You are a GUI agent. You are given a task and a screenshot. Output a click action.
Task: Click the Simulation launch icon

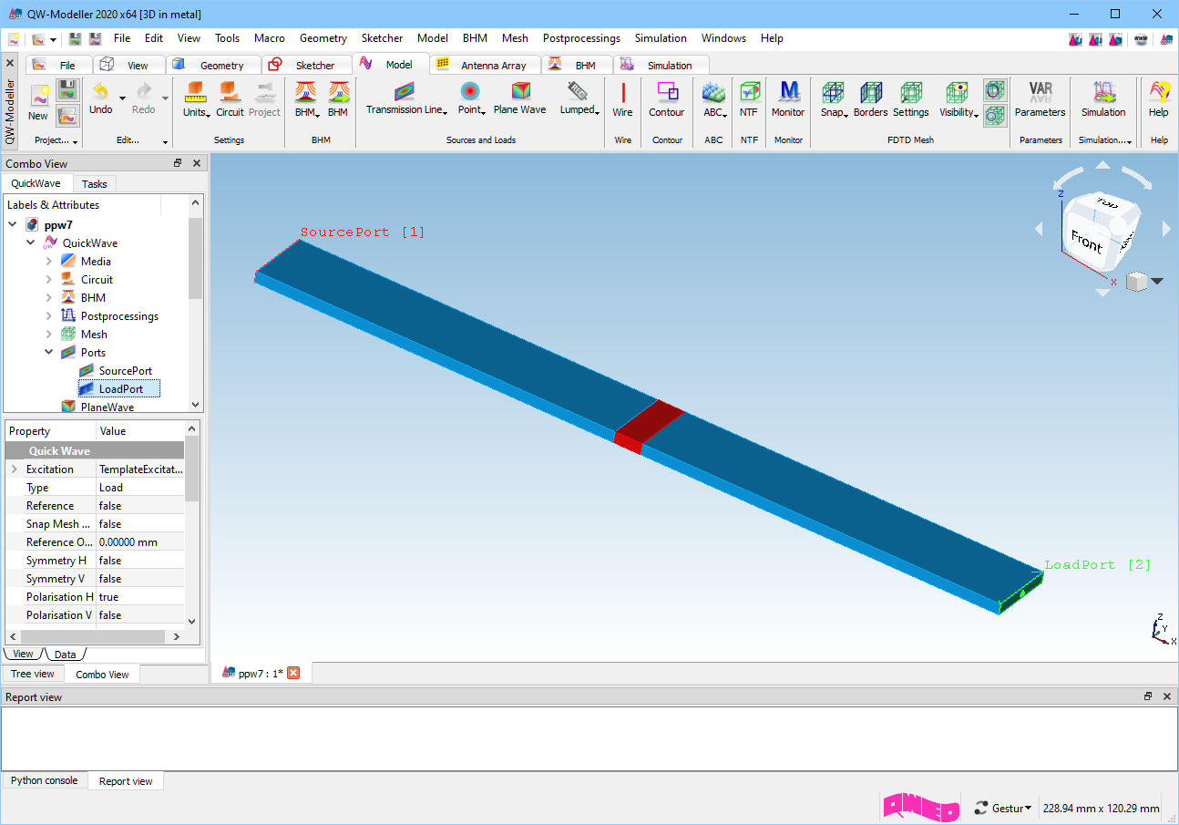[x=1103, y=92]
